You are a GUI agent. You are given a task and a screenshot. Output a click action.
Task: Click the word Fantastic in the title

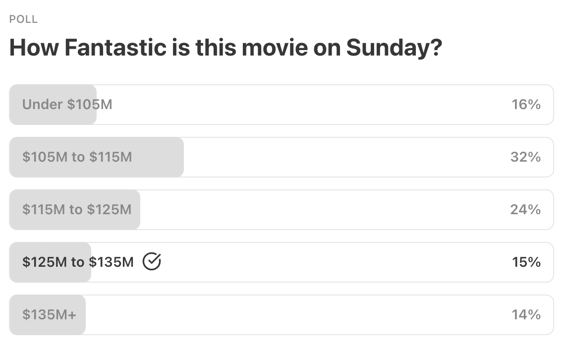(115, 48)
